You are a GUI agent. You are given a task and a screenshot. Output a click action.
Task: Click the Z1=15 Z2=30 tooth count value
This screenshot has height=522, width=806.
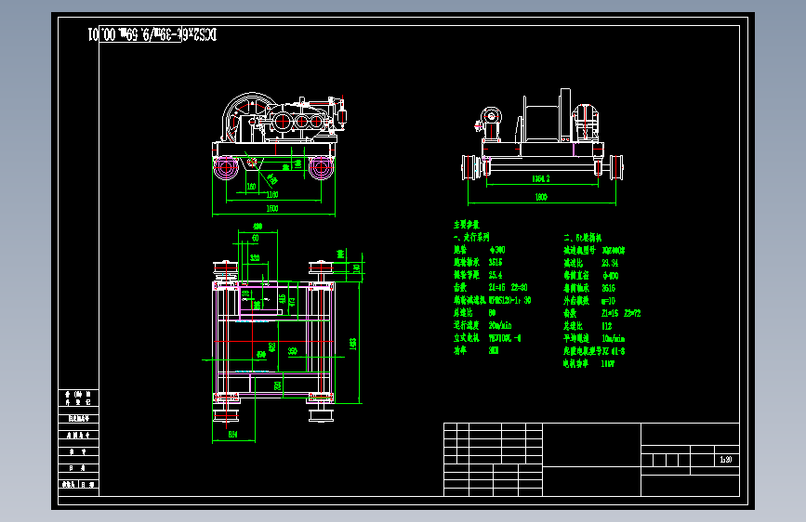point(508,287)
